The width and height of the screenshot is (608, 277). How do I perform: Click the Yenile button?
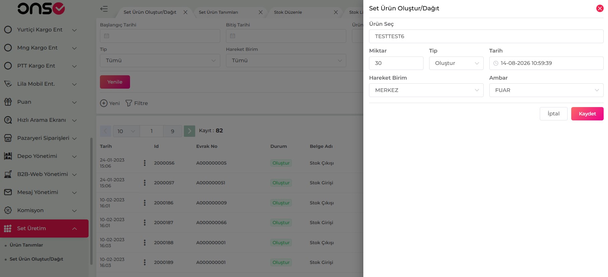115,82
